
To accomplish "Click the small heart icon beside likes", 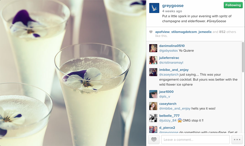I will pyautogui.click(x=151, y=32).
